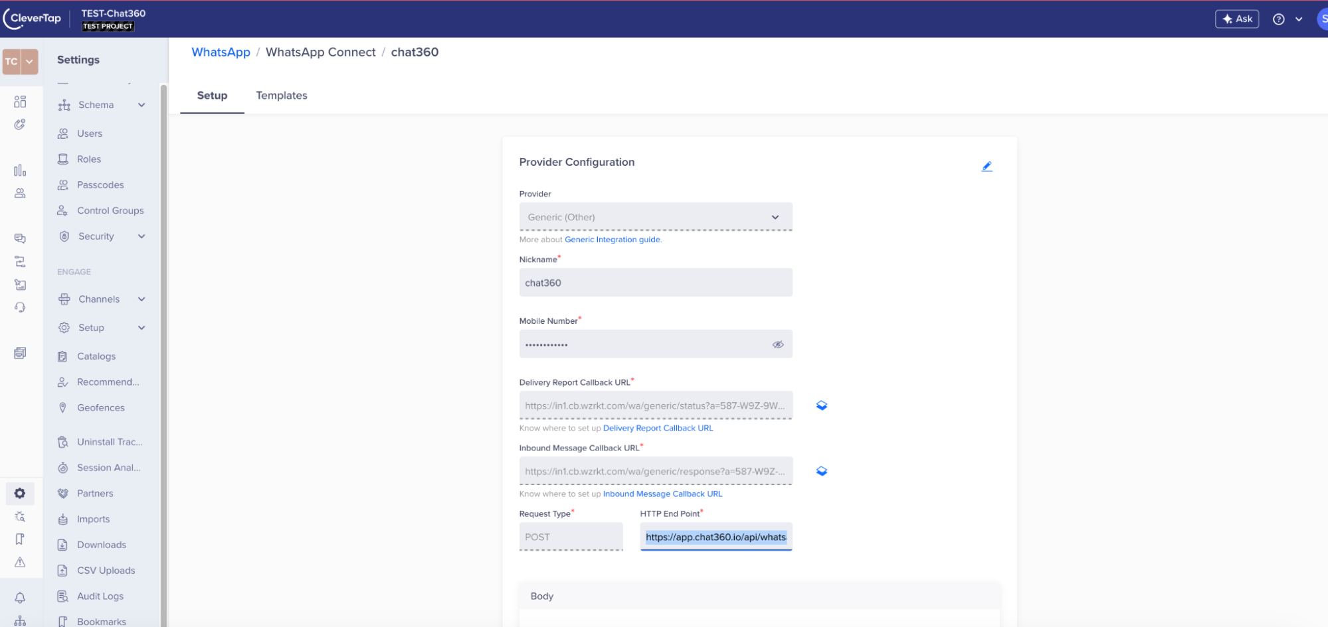The width and height of the screenshot is (1328, 627).
Task: Open the warning triangle icon in rail
Action: click(20, 562)
